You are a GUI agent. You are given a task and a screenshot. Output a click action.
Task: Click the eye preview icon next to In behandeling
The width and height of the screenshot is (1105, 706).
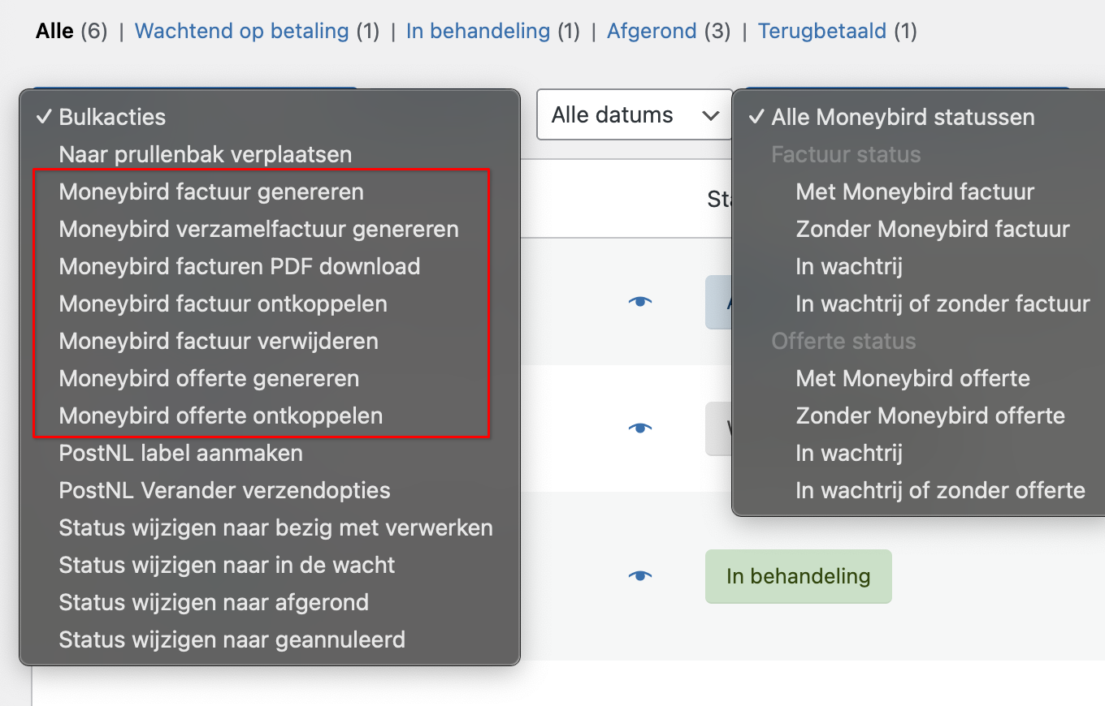(x=641, y=576)
